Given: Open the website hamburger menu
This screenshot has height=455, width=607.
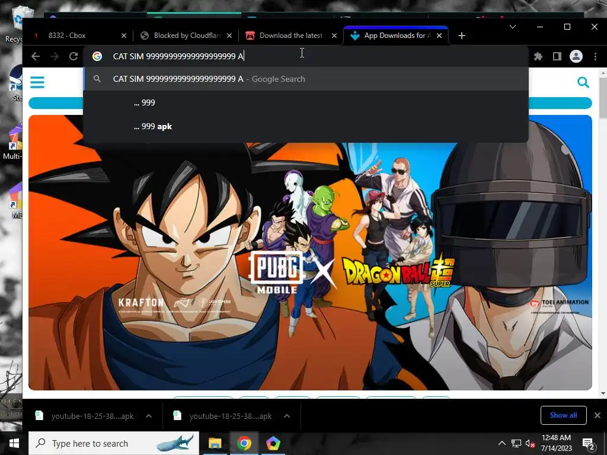Looking at the screenshot, I should pos(37,82).
